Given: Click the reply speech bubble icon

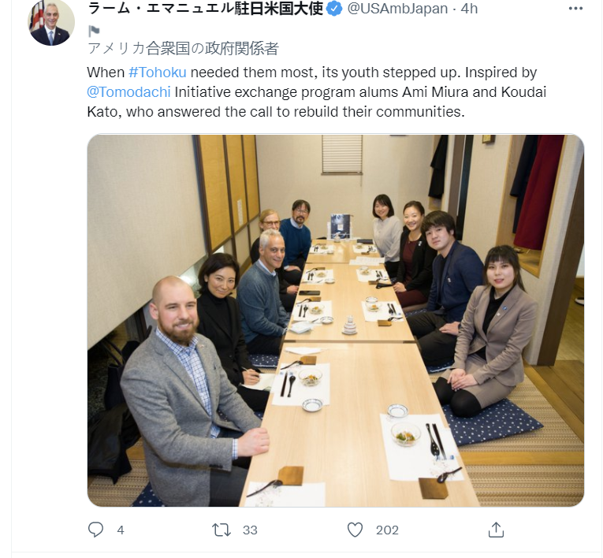Looking at the screenshot, I should 95,530.
